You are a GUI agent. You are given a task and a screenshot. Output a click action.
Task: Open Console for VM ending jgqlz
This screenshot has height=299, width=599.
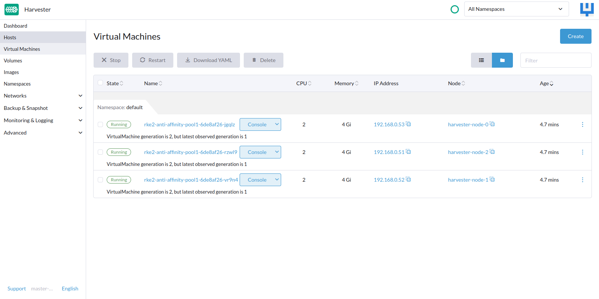[257, 124]
